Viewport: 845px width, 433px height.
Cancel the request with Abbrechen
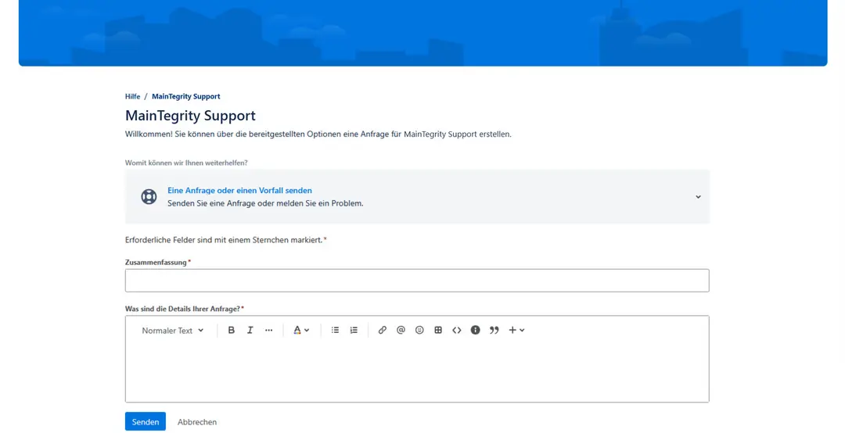[x=197, y=422]
